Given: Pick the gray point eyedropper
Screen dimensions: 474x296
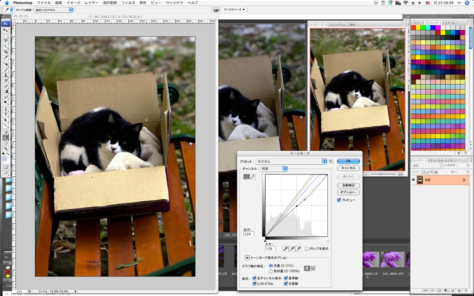Looking at the screenshot, I should (x=292, y=248).
